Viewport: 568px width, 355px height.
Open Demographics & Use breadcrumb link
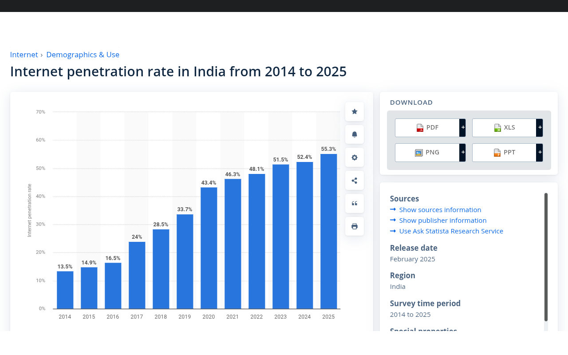tap(83, 55)
